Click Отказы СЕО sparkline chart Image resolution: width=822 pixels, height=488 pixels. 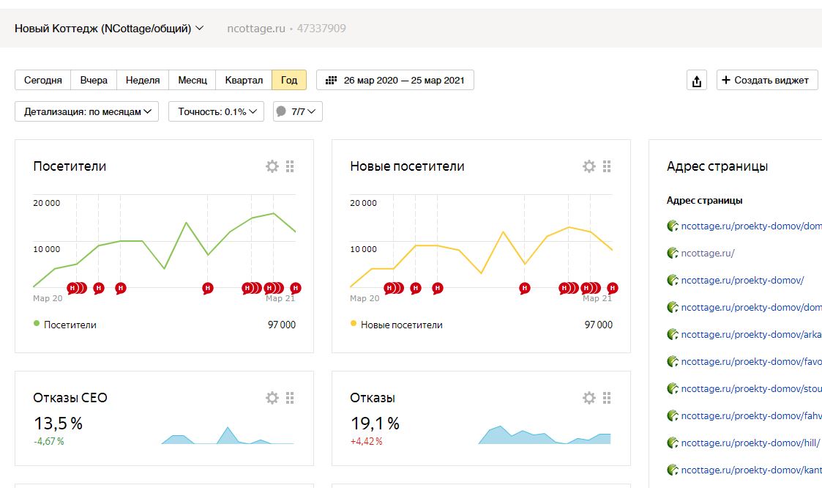228,435
